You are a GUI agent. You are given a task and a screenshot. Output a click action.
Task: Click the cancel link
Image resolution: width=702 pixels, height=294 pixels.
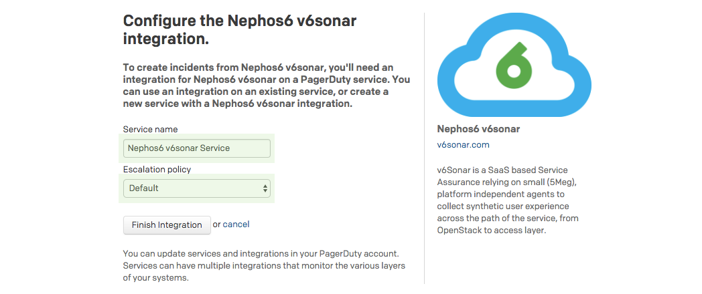coord(236,225)
